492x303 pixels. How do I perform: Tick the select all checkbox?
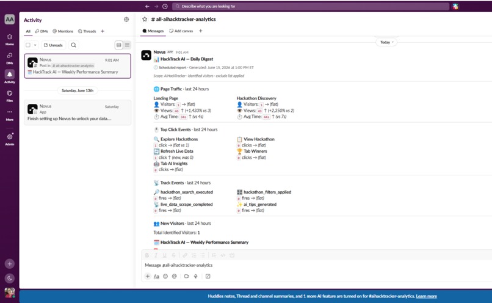[x=28, y=45]
